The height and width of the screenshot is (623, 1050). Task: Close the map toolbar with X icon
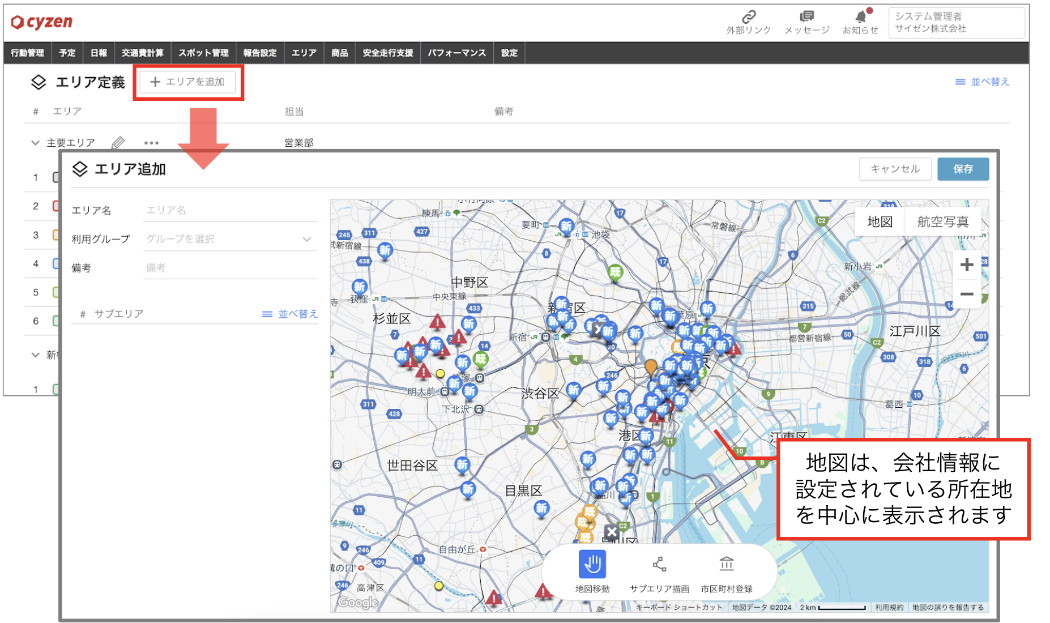[x=611, y=532]
